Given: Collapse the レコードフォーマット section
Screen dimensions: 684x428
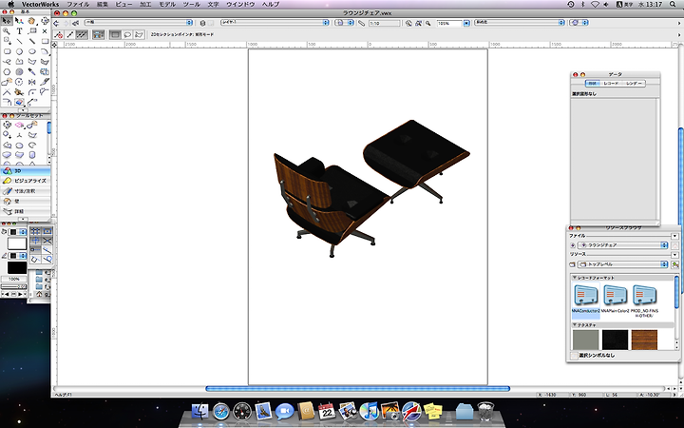Looking at the screenshot, I should pos(575,278).
